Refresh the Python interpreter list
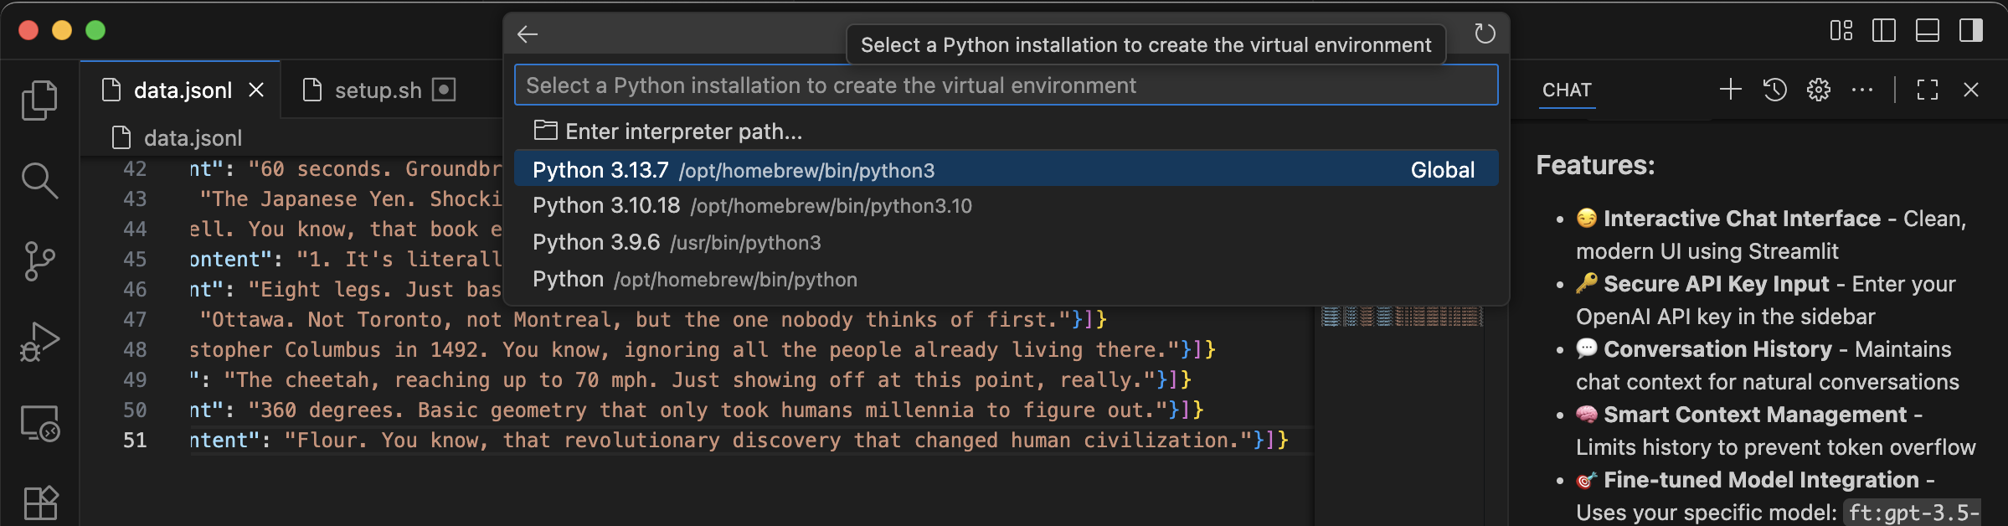Screen dimensions: 2008x526 (1484, 34)
